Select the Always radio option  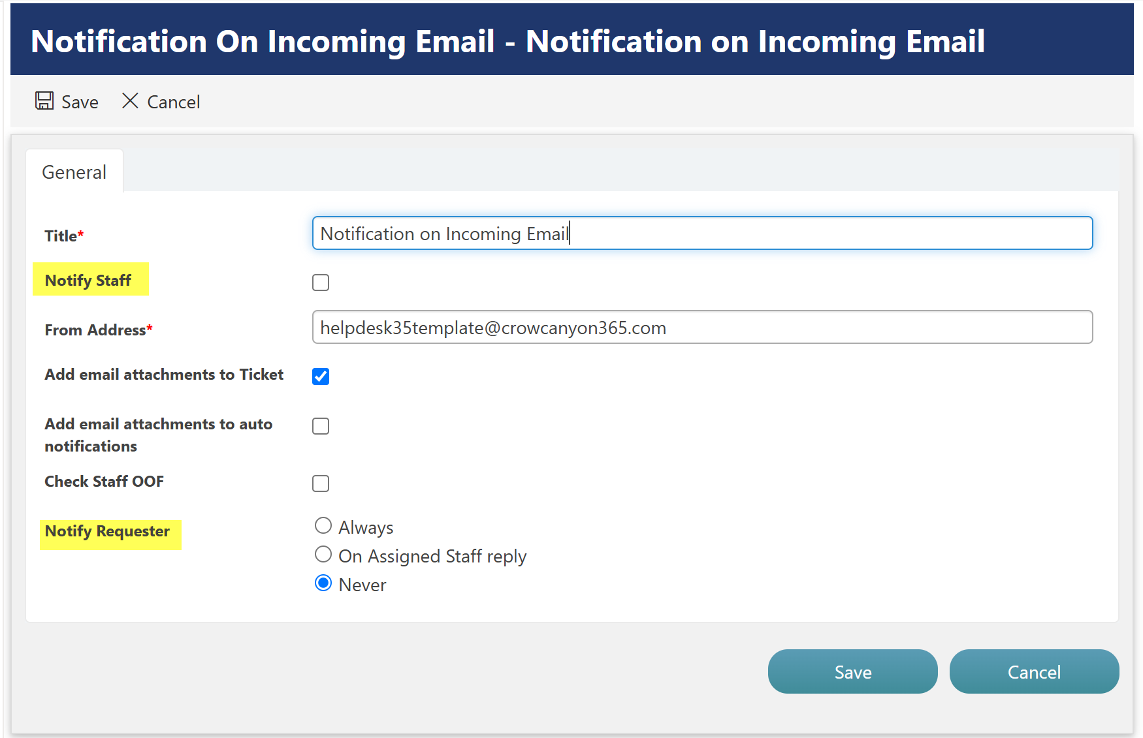tap(323, 526)
